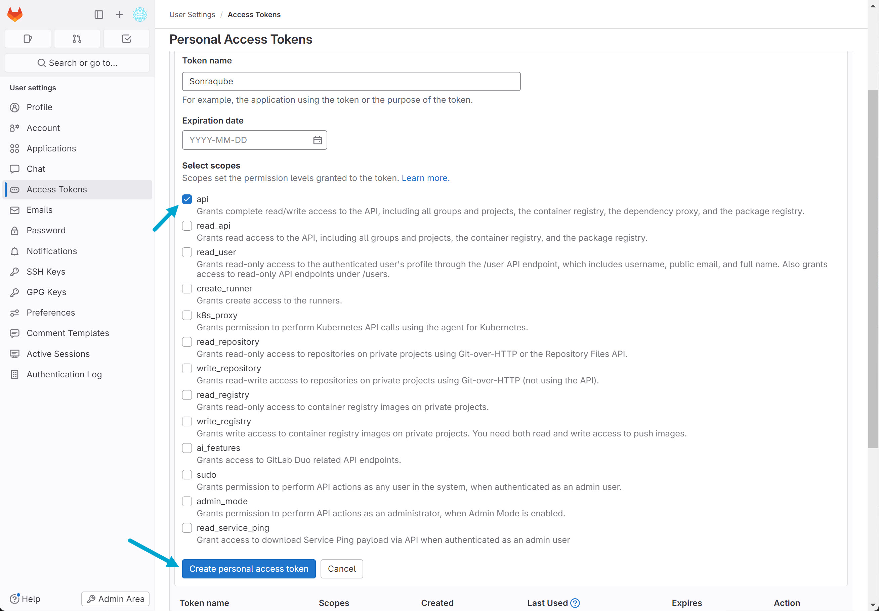Open the create new plus menu
879x611 pixels.
point(119,14)
